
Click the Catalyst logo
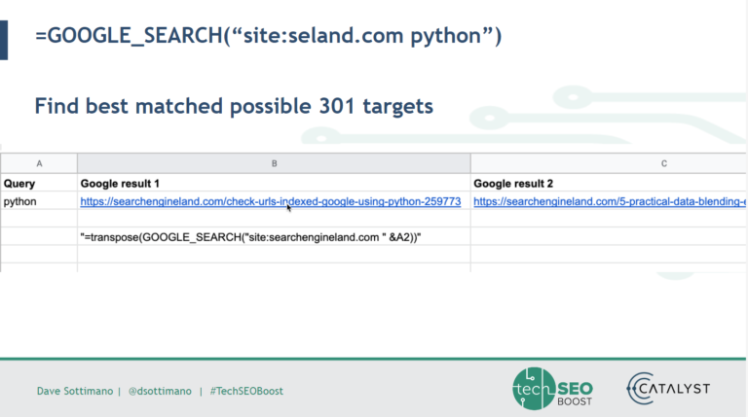click(x=668, y=389)
